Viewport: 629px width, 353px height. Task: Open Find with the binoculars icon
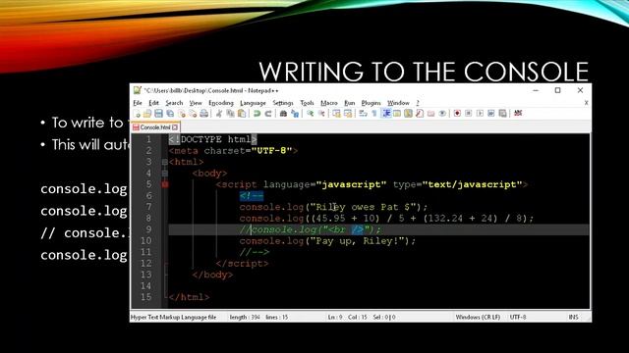pyautogui.click(x=284, y=114)
